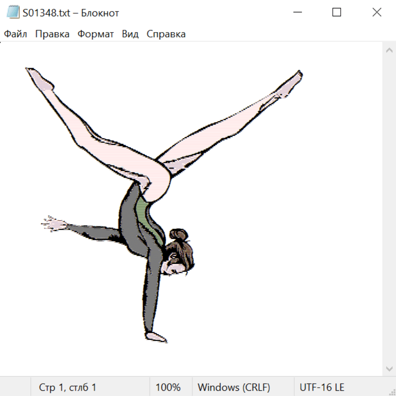
Task: Click the UTF-16 LE encoding indicator
Action: coord(322,387)
